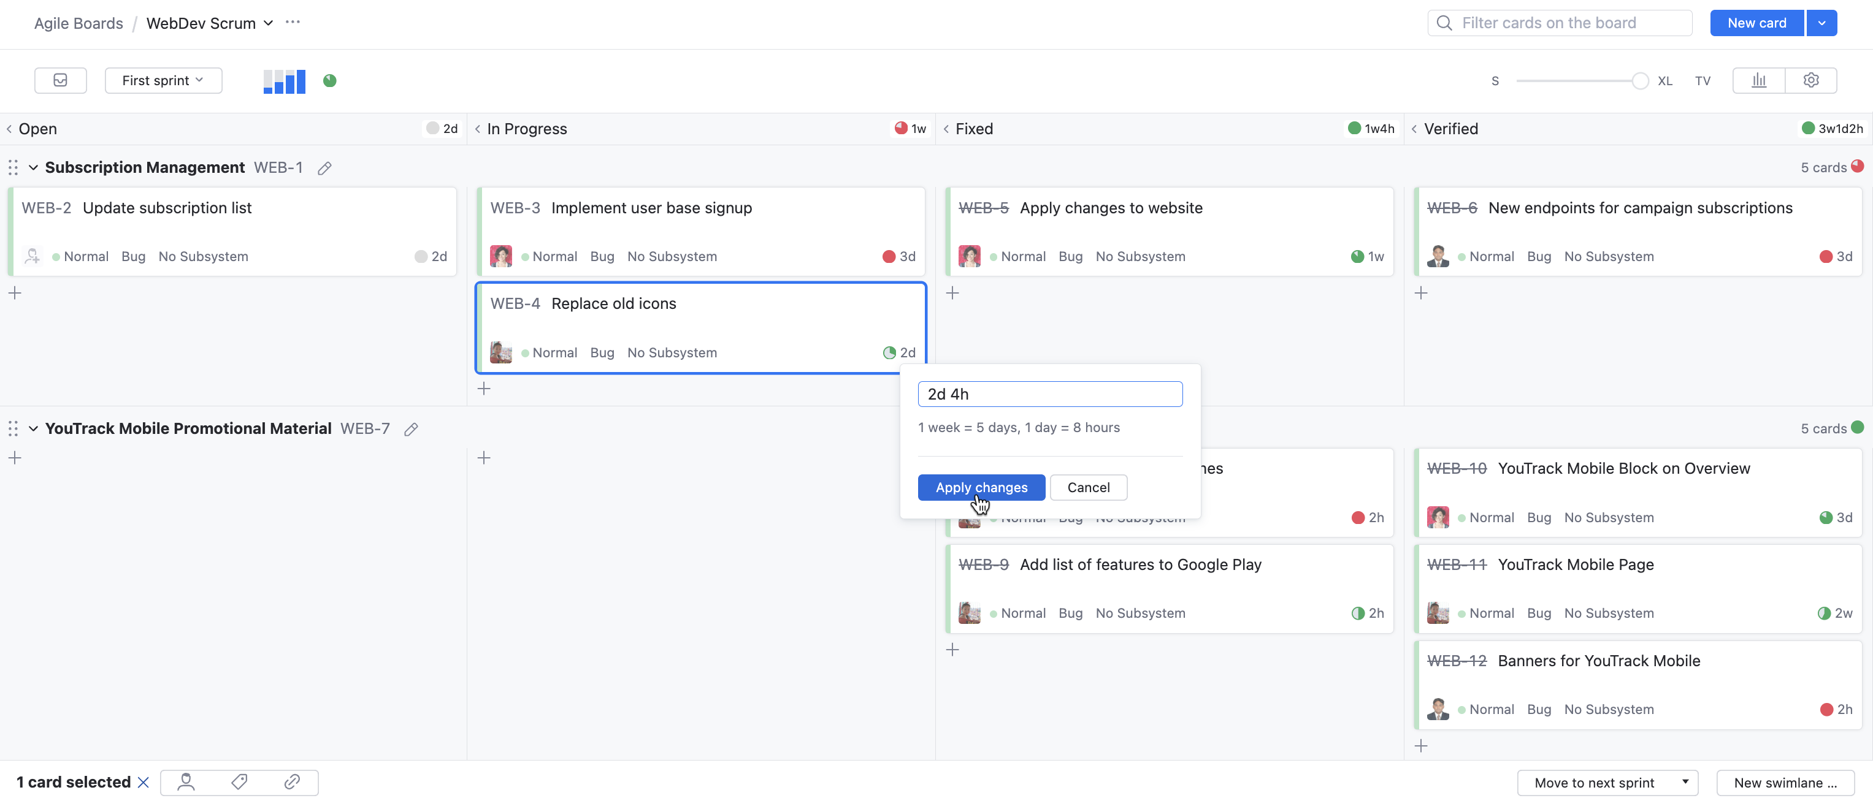Open board settings gear icon

(1810, 80)
